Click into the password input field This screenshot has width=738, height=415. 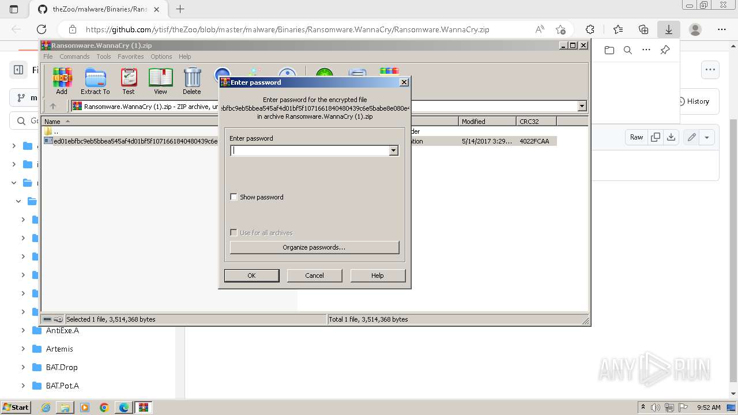(310, 150)
